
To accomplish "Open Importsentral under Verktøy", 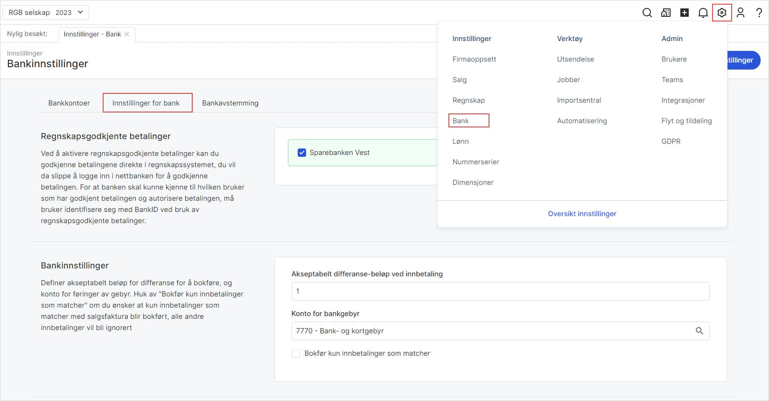I will 579,100.
